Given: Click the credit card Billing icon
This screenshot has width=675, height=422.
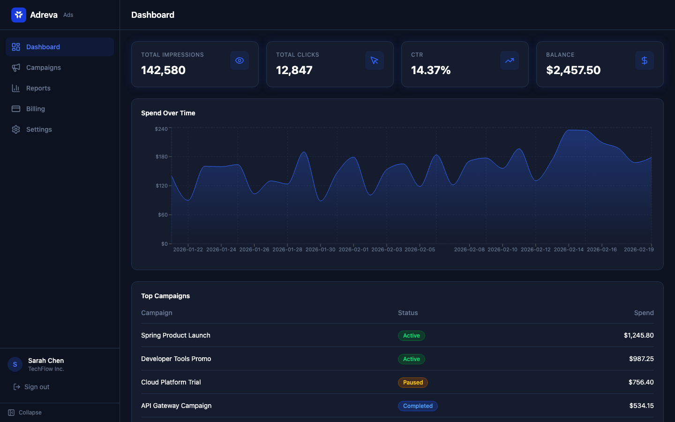Looking at the screenshot, I should 16,109.
